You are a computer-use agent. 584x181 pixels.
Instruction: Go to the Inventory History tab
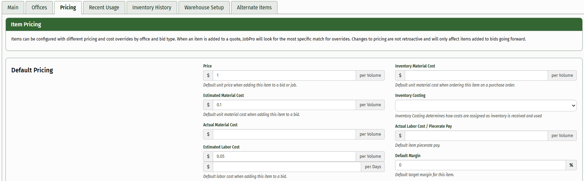[x=152, y=7]
